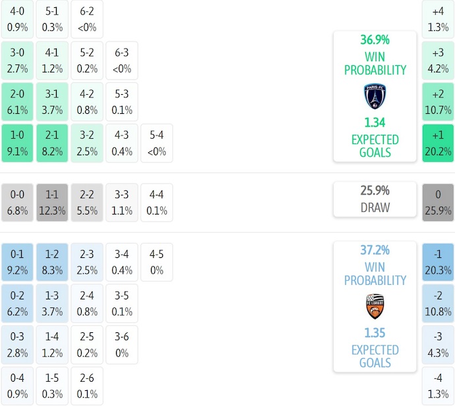Click the 0-2 scoreline tile
Screen dimensions: 455x406
tap(18, 303)
